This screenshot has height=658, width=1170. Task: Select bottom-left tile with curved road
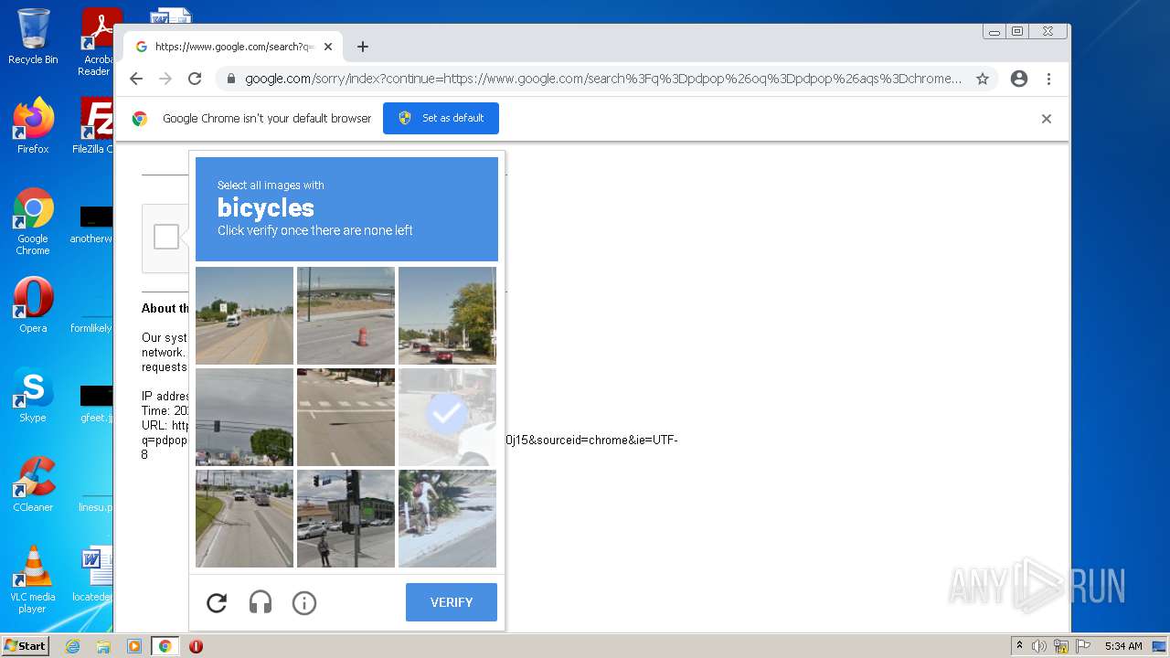(244, 518)
